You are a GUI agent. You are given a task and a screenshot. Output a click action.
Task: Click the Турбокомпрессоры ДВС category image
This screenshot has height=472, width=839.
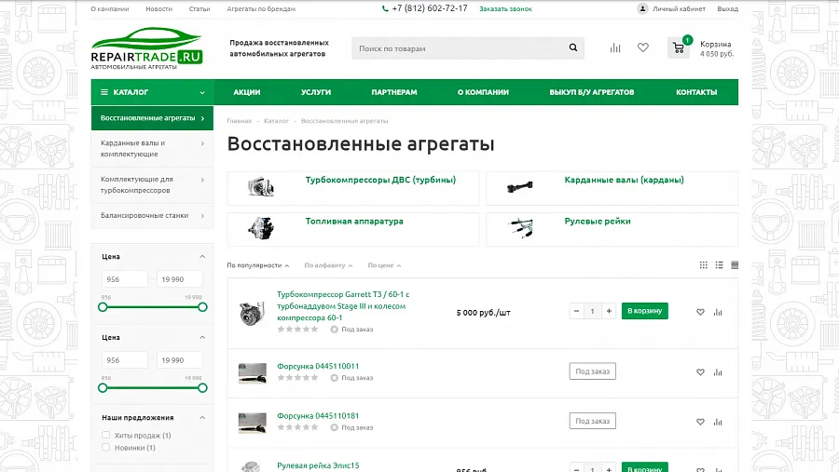261,187
